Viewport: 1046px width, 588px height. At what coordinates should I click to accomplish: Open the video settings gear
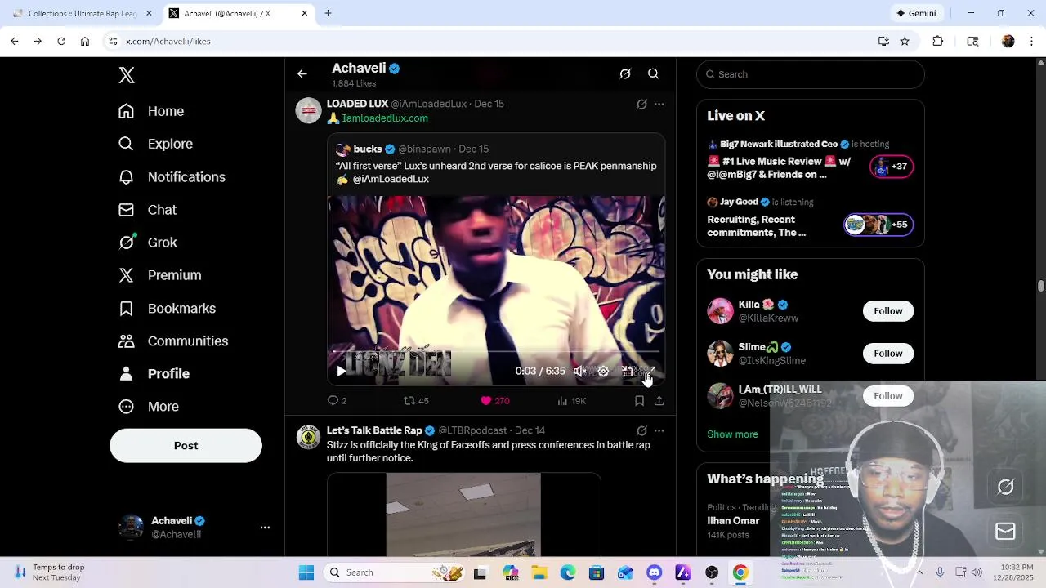click(x=603, y=372)
